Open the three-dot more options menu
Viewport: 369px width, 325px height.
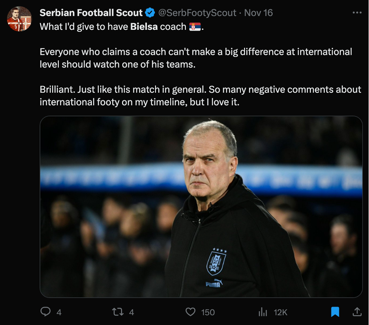356,13
